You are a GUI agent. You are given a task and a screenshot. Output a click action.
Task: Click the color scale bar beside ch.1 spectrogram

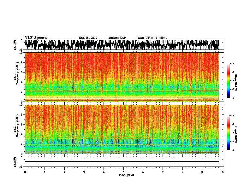(228, 81)
